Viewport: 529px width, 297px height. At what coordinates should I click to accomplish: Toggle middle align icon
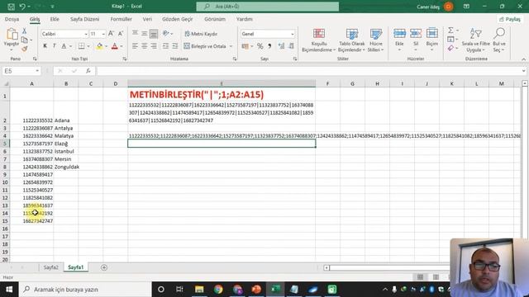pos(145,33)
